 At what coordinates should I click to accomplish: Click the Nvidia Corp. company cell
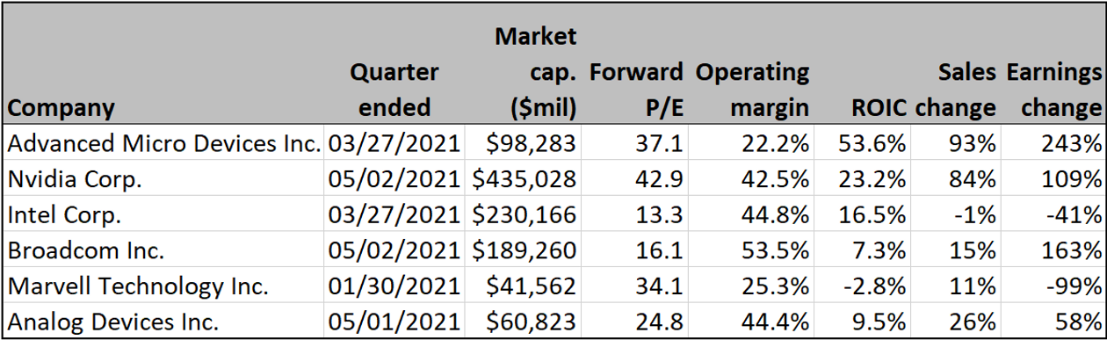[x=163, y=178]
